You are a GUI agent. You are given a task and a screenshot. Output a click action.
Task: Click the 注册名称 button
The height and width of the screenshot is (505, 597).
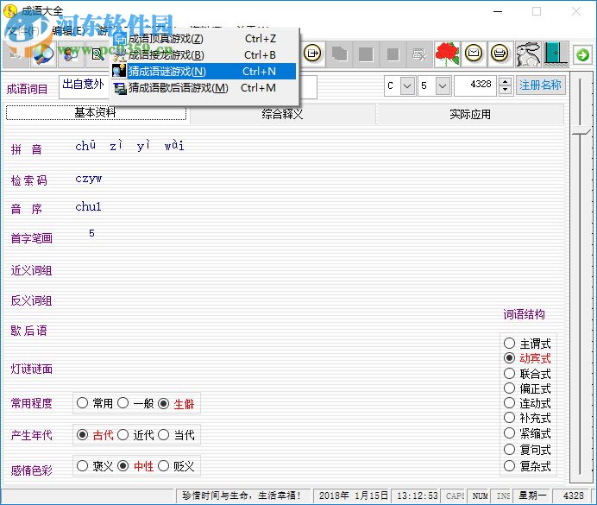540,85
